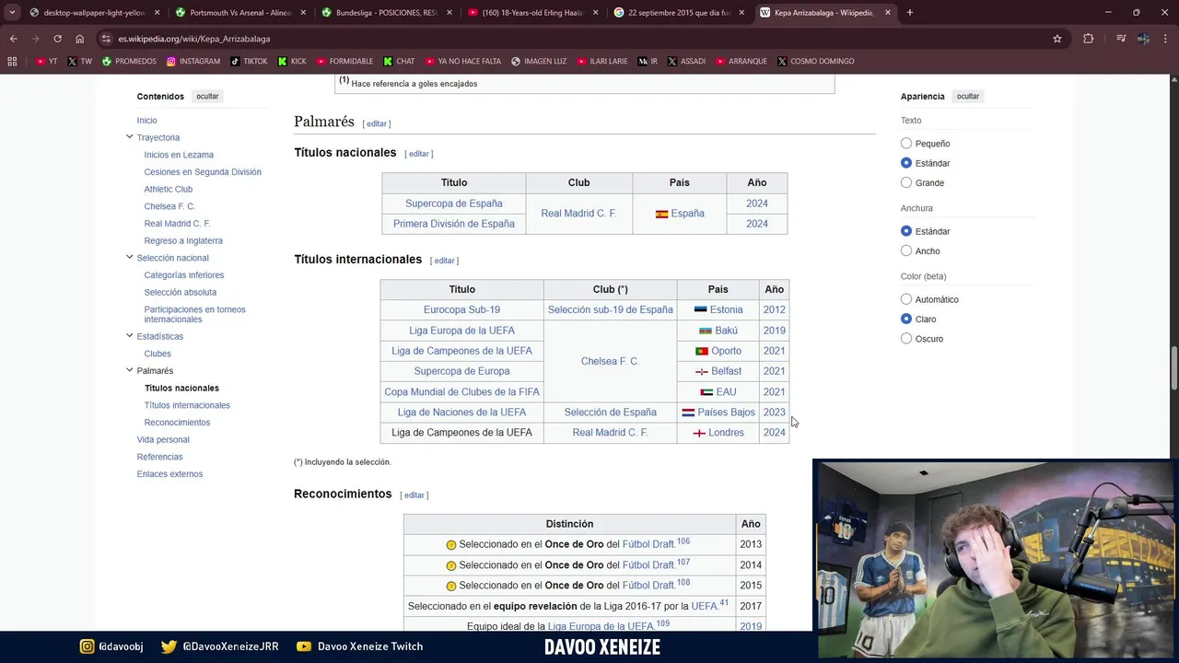Reload the Wikipedia page

57,39
